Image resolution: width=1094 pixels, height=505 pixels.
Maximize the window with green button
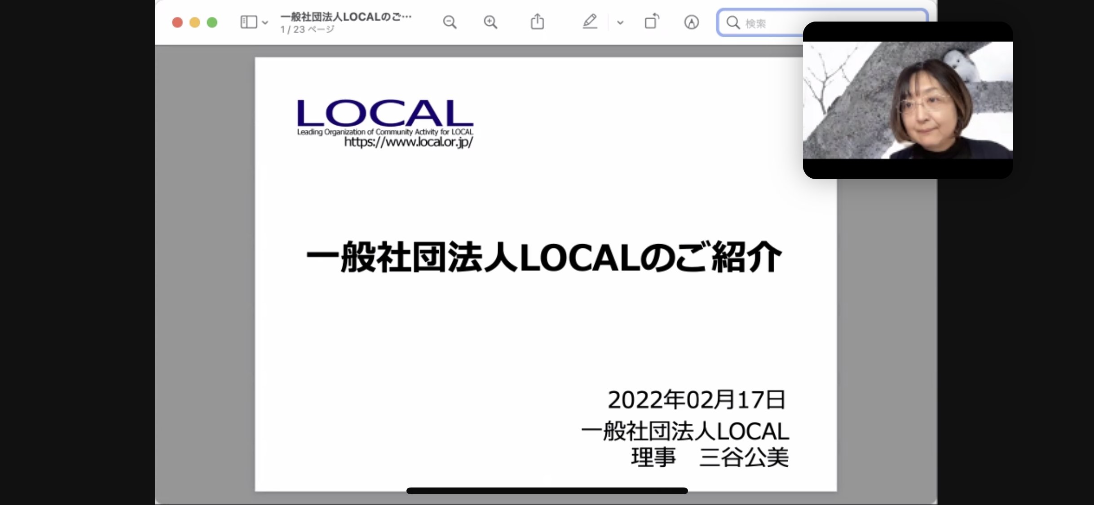[212, 22]
